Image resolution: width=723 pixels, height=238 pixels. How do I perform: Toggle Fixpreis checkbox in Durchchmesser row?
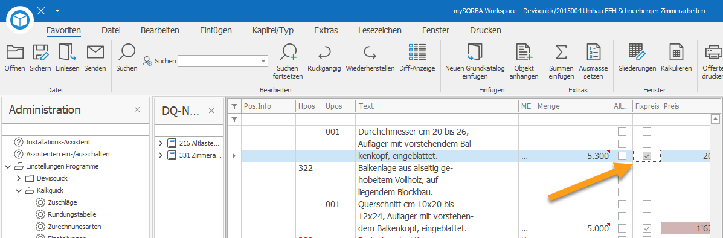click(x=647, y=132)
